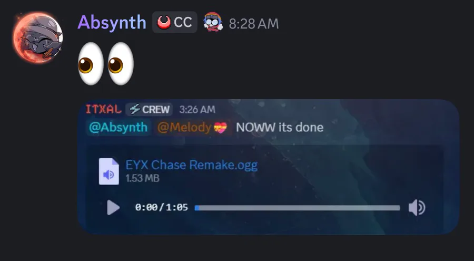Image resolution: width=474 pixels, height=261 pixels.
Task: Click the @Absynth mention
Action: (118, 127)
